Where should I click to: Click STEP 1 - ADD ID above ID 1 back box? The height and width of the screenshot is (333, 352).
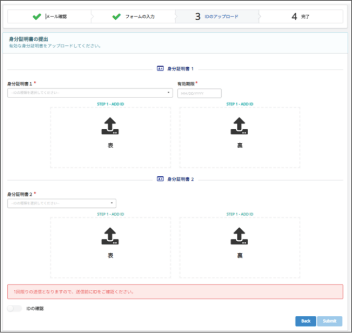click(240, 104)
